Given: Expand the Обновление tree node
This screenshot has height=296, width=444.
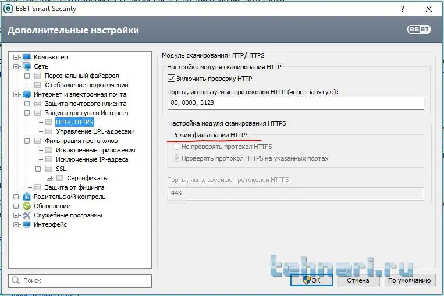Looking at the screenshot, I should pyautogui.click(x=16, y=206).
